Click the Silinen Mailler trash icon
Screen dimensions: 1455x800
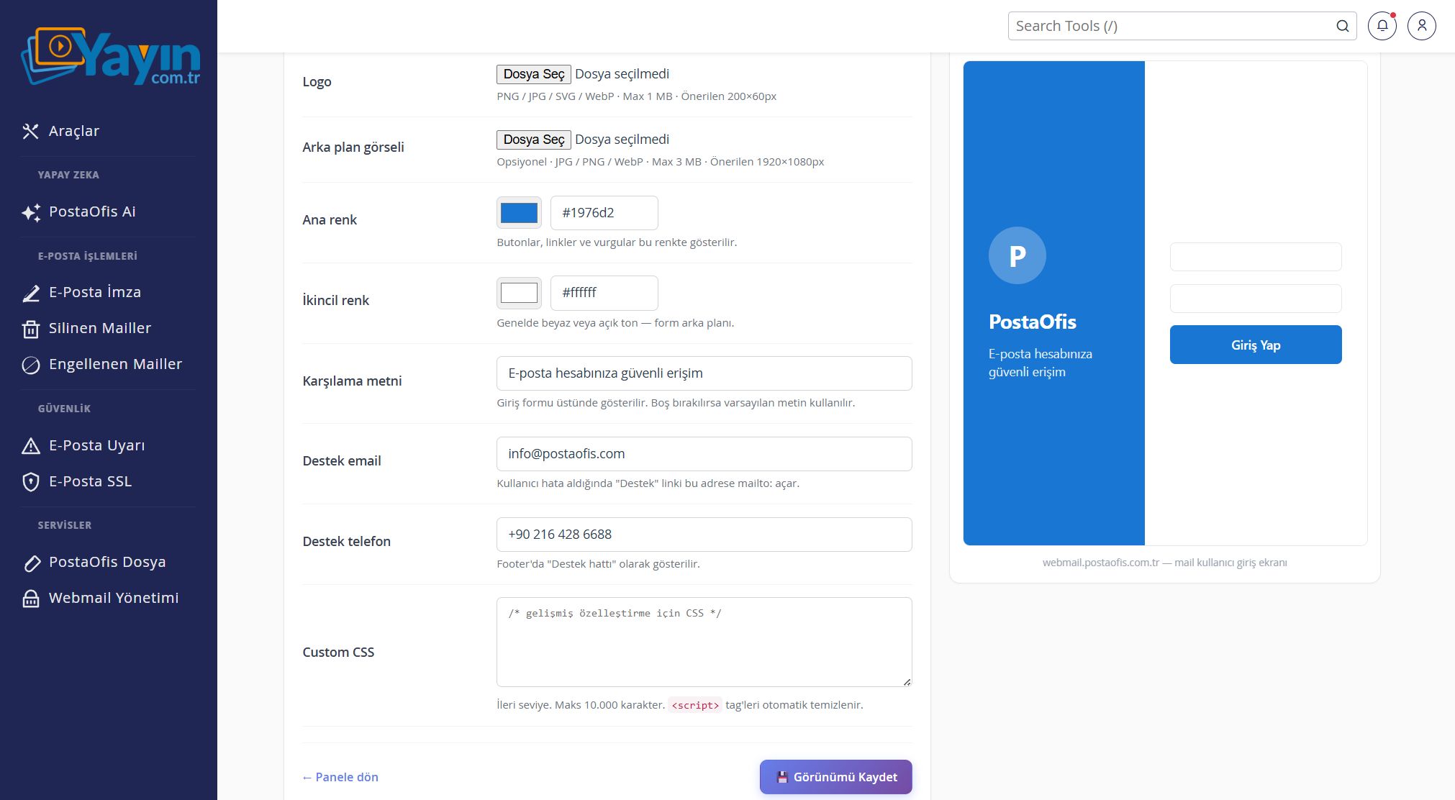(31, 329)
